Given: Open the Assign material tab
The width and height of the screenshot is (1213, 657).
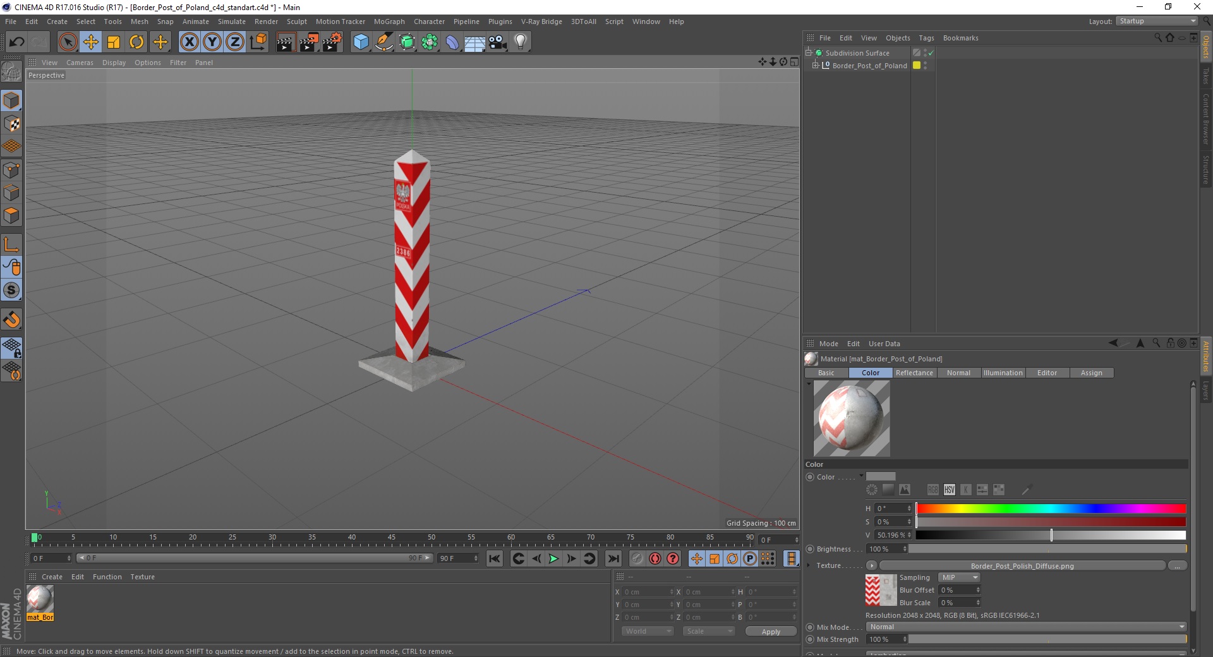Looking at the screenshot, I should pyautogui.click(x=1091, y=373).
